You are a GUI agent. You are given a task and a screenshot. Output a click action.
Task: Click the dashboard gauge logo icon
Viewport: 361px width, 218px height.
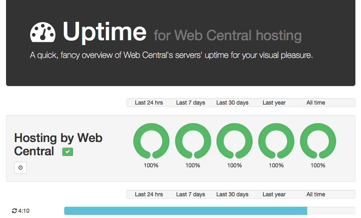point(43,32)
